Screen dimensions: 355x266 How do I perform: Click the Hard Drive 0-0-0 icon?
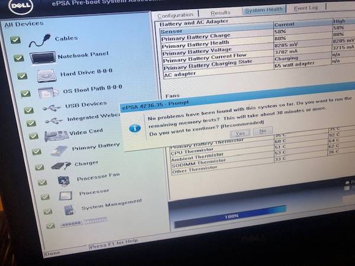point(46,76)
